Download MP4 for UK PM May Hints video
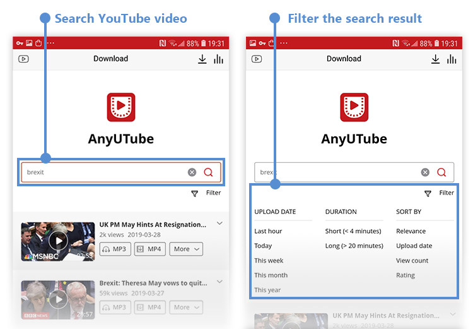Viewport: 473px width, 329px height. 150,249
